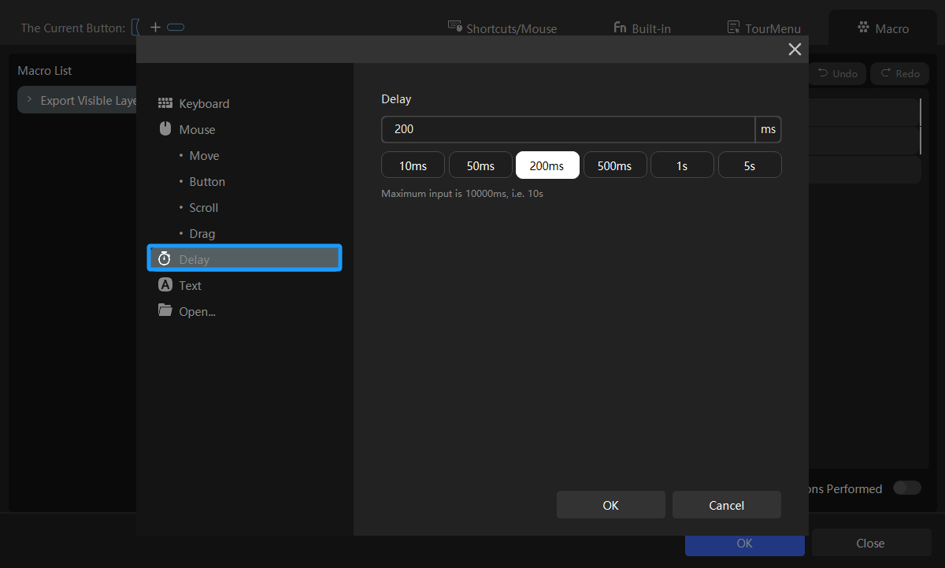The image size is (945, 568).
Task: Set delay preset to 50ms
Action: tap(480, 165)
